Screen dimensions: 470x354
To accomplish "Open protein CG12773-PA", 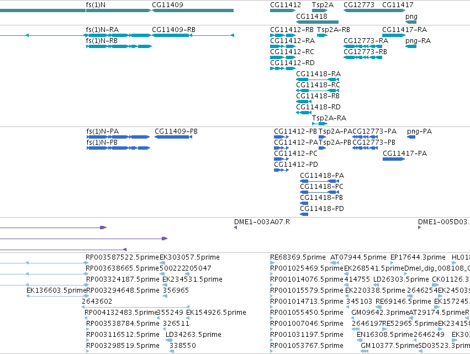I will pos(374,131).
